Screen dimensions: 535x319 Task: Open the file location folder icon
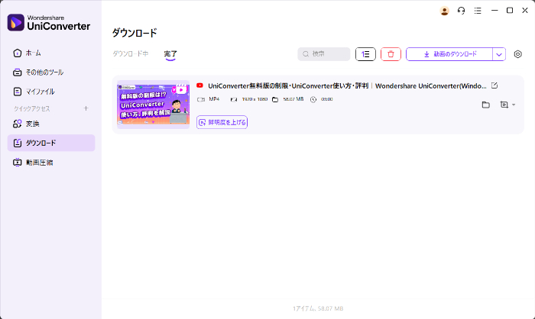click(x=485, y=105)
